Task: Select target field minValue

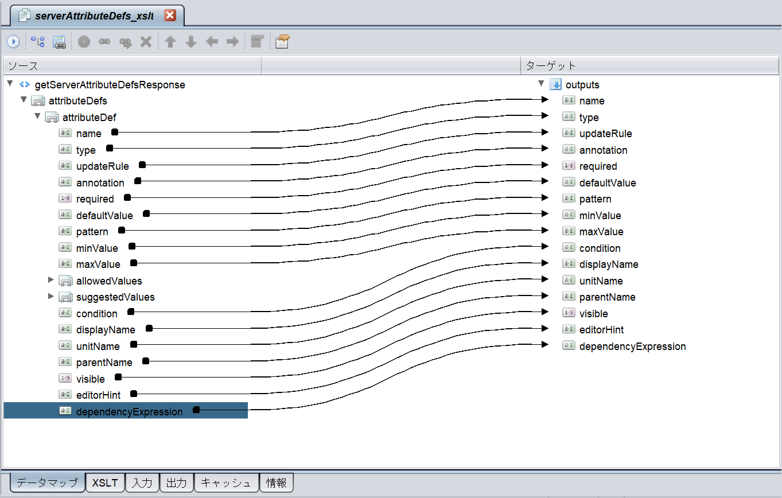Action: point(600,216)
